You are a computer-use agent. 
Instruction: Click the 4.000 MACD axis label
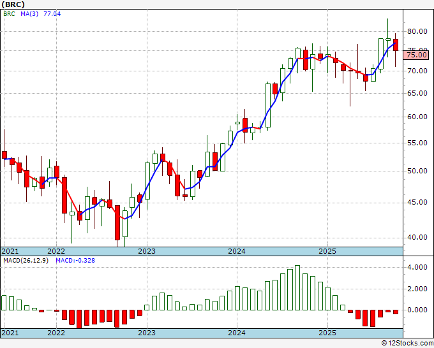(x=417, y=267)
